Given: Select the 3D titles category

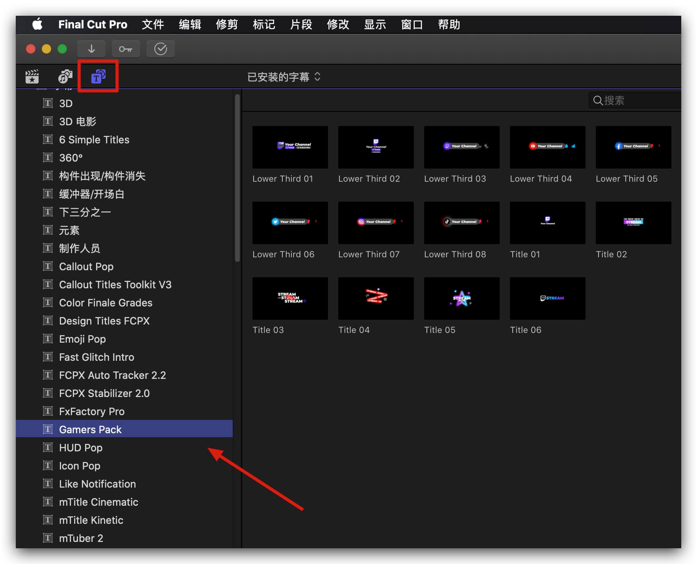Looking at the screenshot, I should (124, 103).
